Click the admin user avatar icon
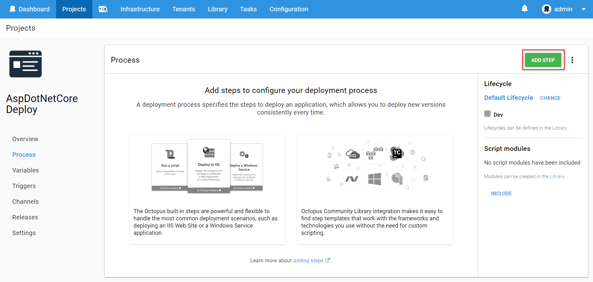593x282 pixels. coord(547,9)
